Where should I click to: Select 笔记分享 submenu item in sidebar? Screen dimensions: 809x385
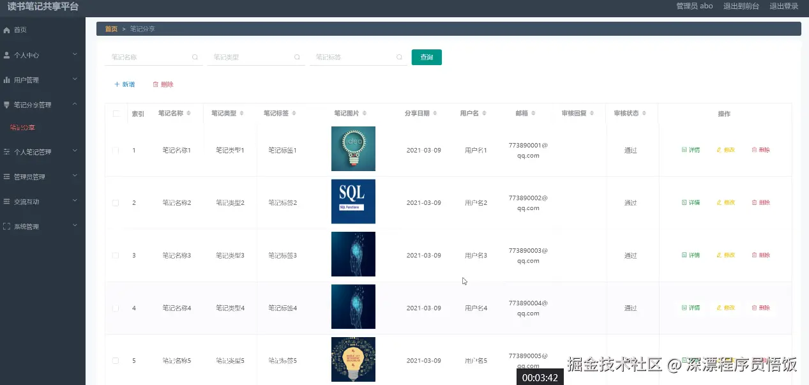[x=22, y=128]
